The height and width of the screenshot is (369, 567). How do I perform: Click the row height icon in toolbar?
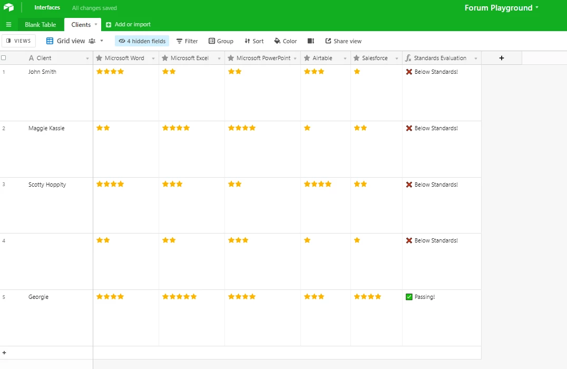(311, 41)
